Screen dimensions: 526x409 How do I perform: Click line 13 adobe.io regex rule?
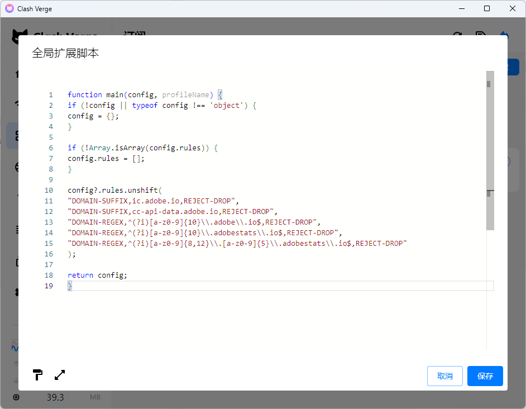coord(194,222)
